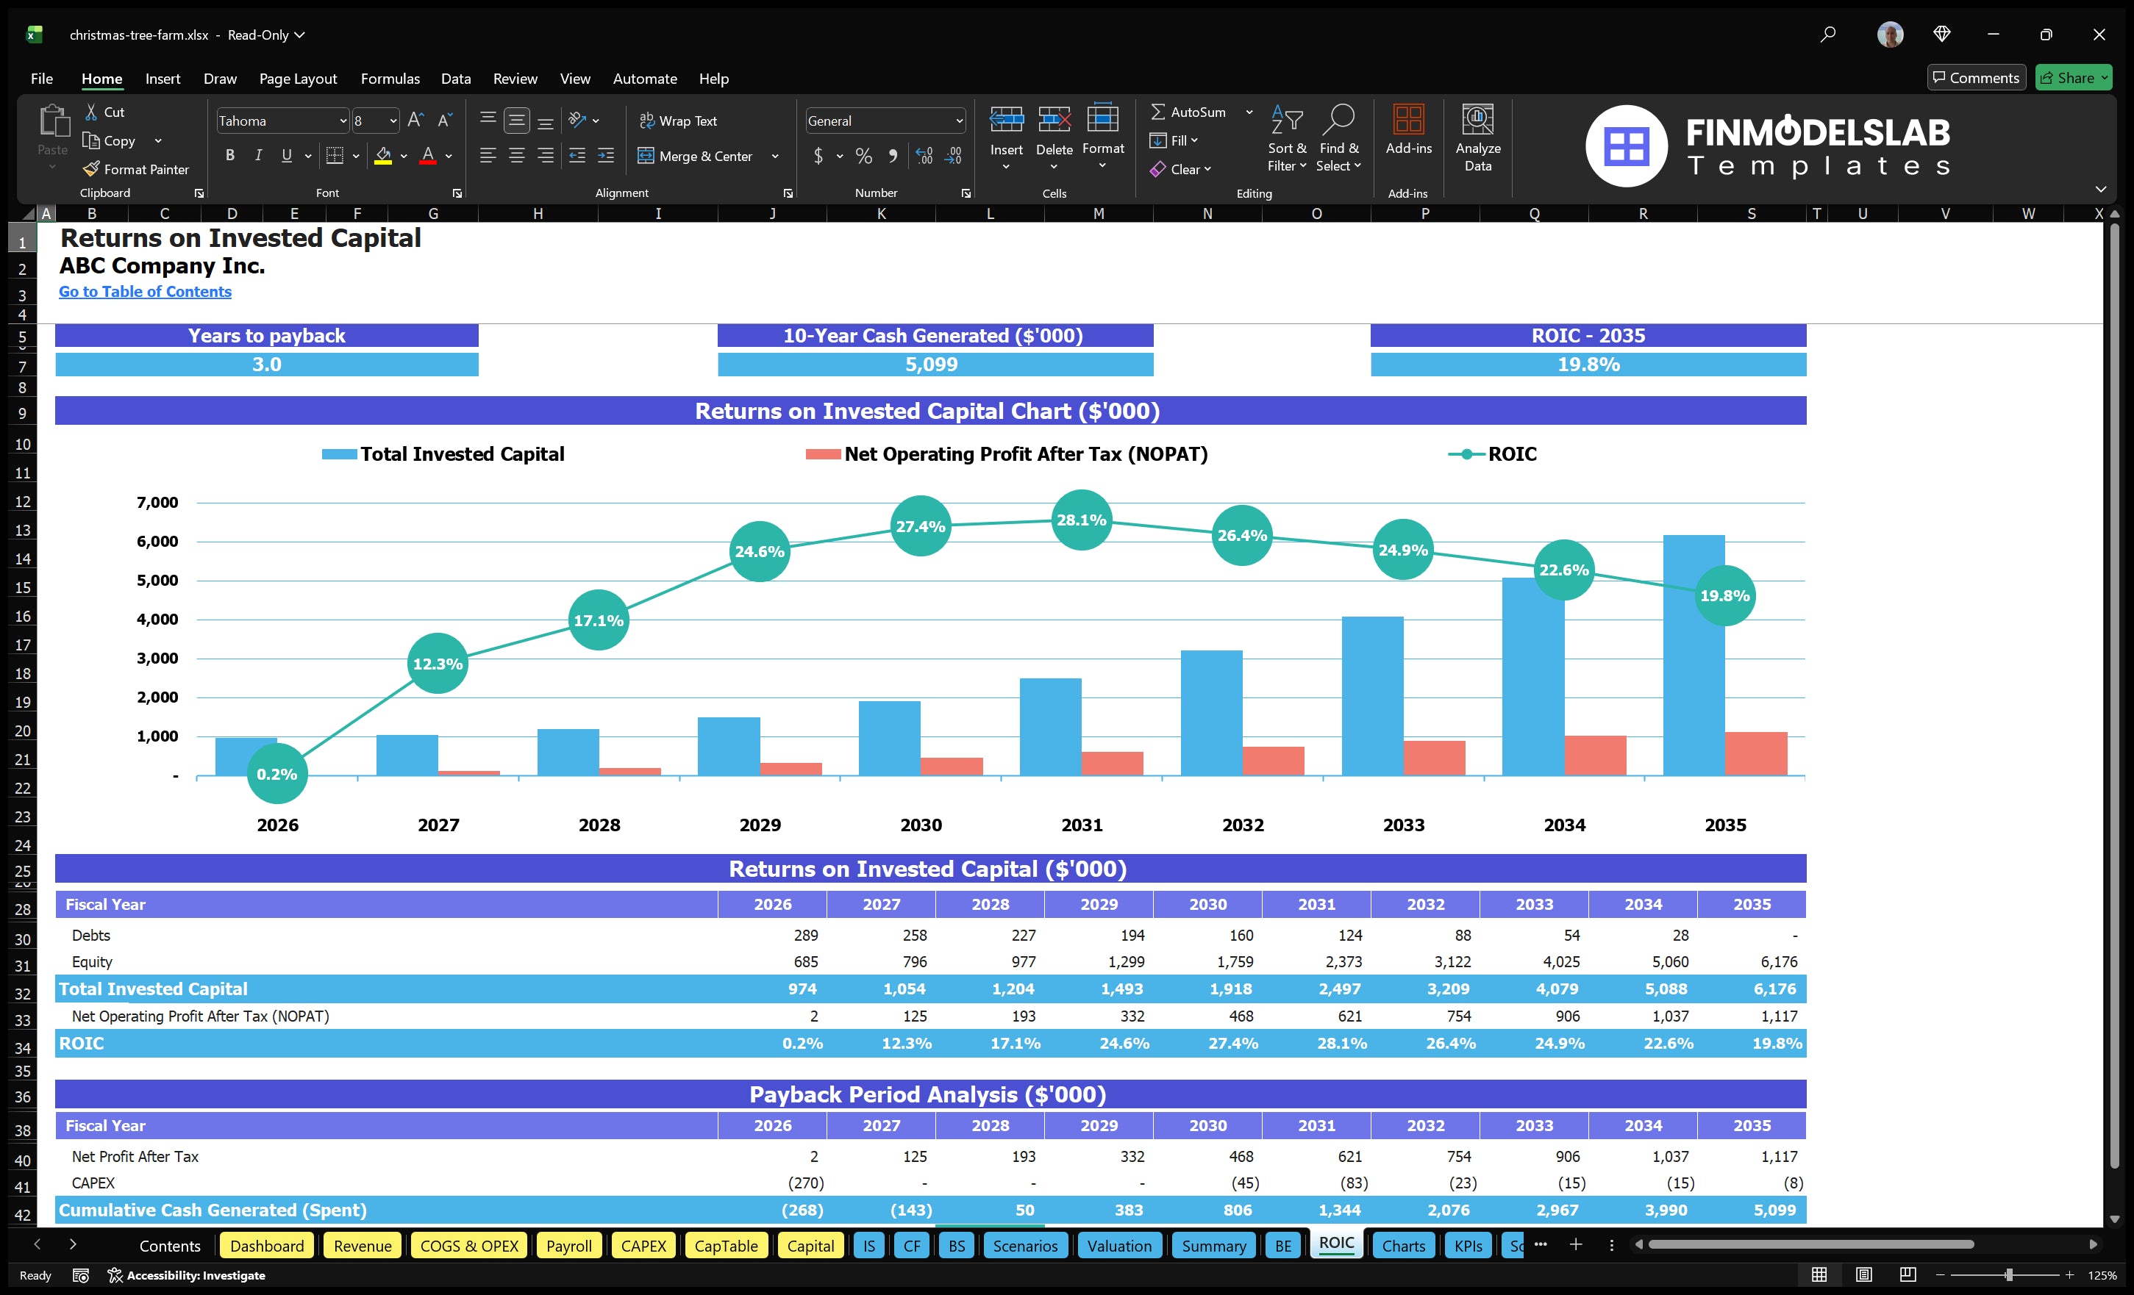Open the AutoSum function
2134x1295 pixels.
pyautogui.click(x=1195, y=111)
